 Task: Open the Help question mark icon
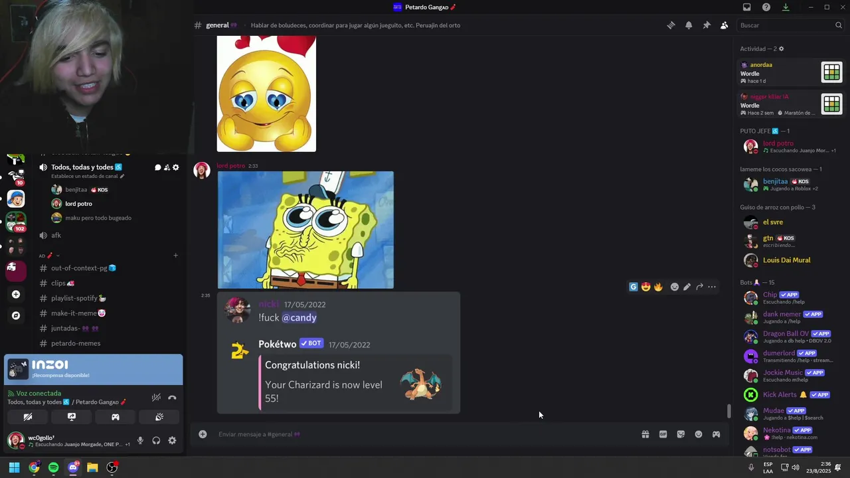click(x=766, y=7)
